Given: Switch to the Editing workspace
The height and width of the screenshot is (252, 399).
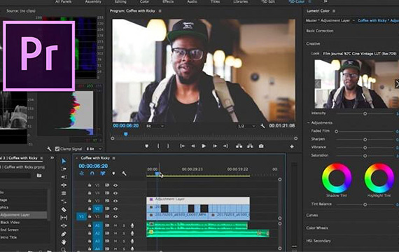Looking at the screenshot, I should (x=120, y=2).
